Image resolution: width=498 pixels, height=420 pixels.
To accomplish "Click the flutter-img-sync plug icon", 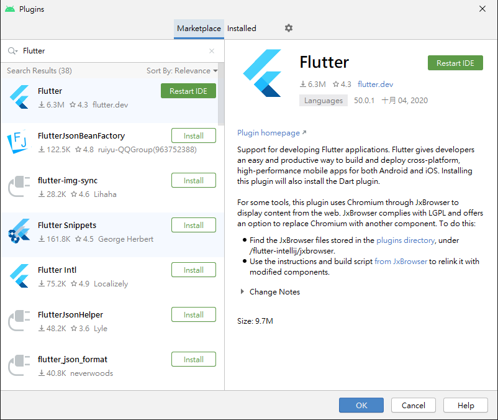I will pos(19,186).
